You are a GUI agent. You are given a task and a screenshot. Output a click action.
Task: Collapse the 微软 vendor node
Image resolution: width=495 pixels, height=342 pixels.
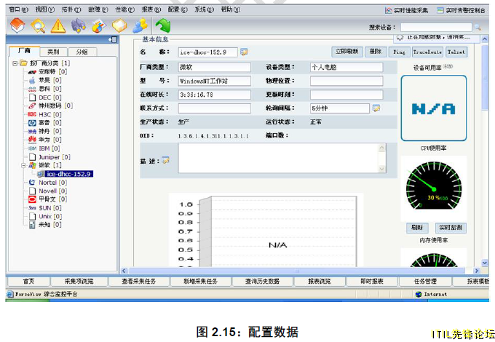click(x=23, y=165)
